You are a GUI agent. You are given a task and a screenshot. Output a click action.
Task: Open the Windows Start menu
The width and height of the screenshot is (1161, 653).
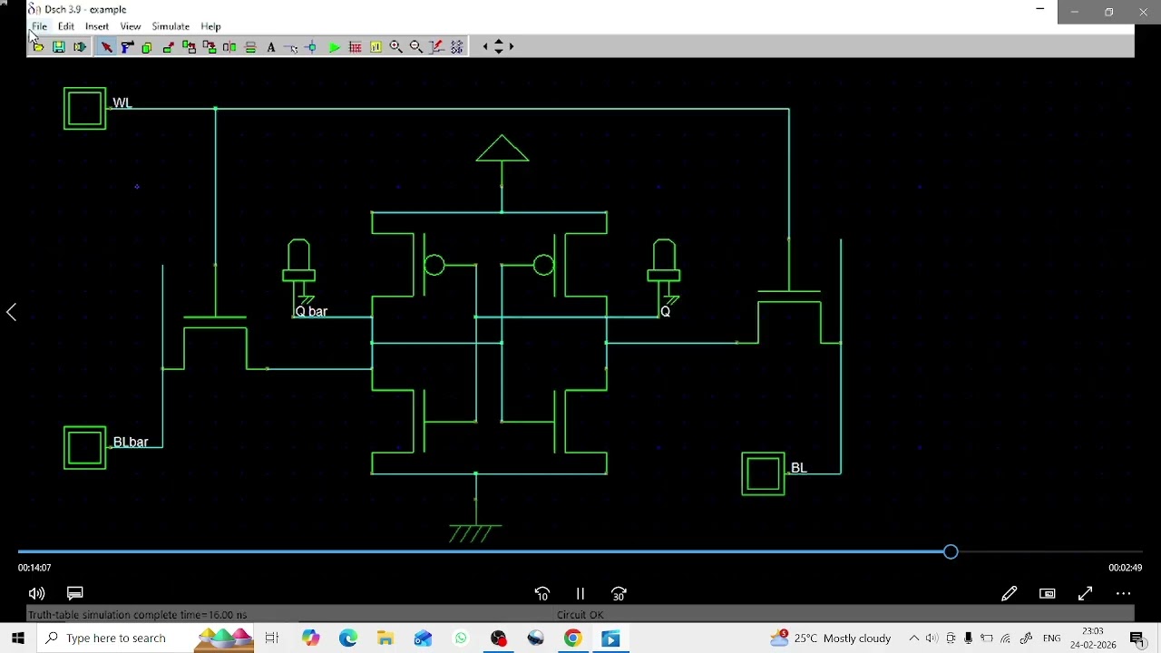point(18,638)
